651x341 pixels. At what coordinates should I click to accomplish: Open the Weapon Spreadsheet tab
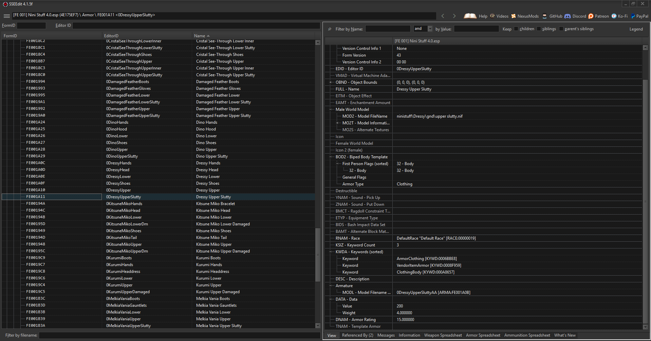click(x=443, y=335)
